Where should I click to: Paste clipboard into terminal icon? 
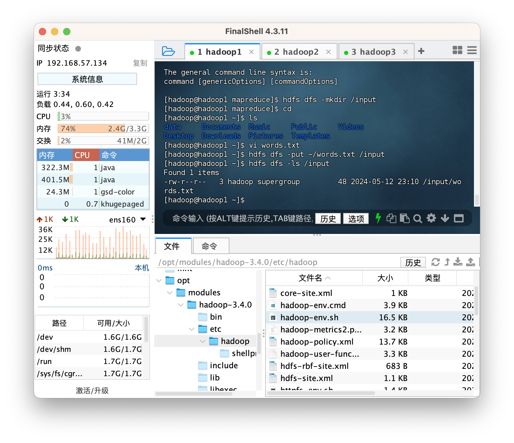tap(404, 218)
